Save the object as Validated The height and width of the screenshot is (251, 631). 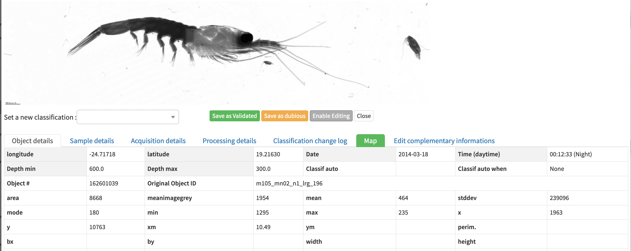coord(234,116)
